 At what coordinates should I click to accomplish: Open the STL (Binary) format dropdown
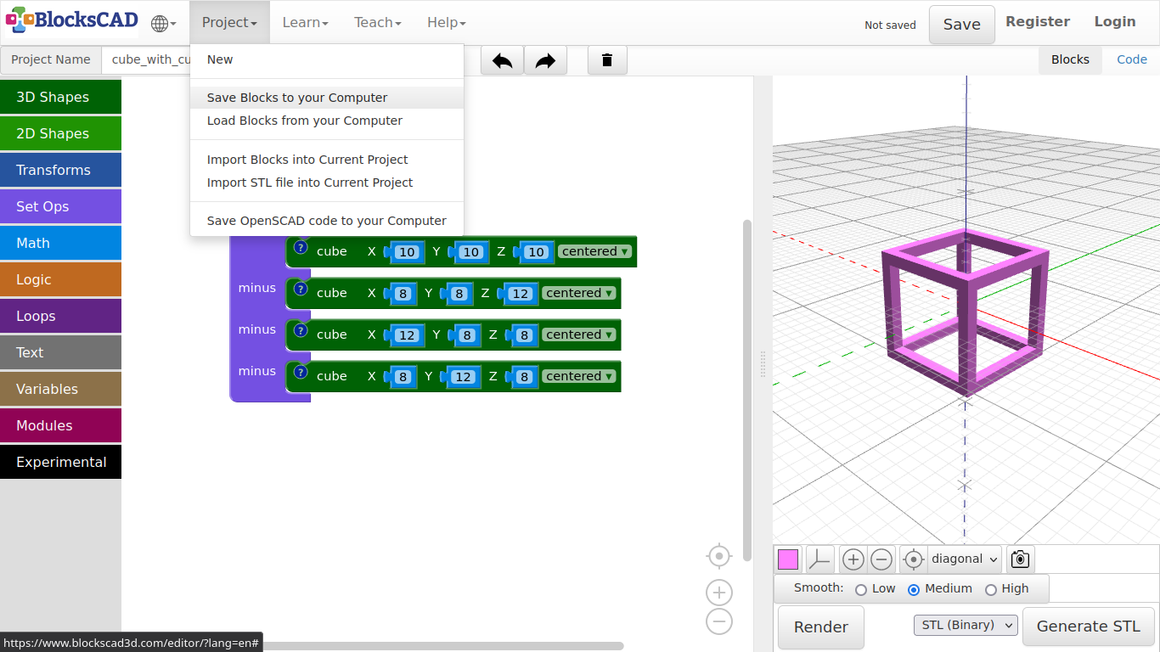pos(966,626)
